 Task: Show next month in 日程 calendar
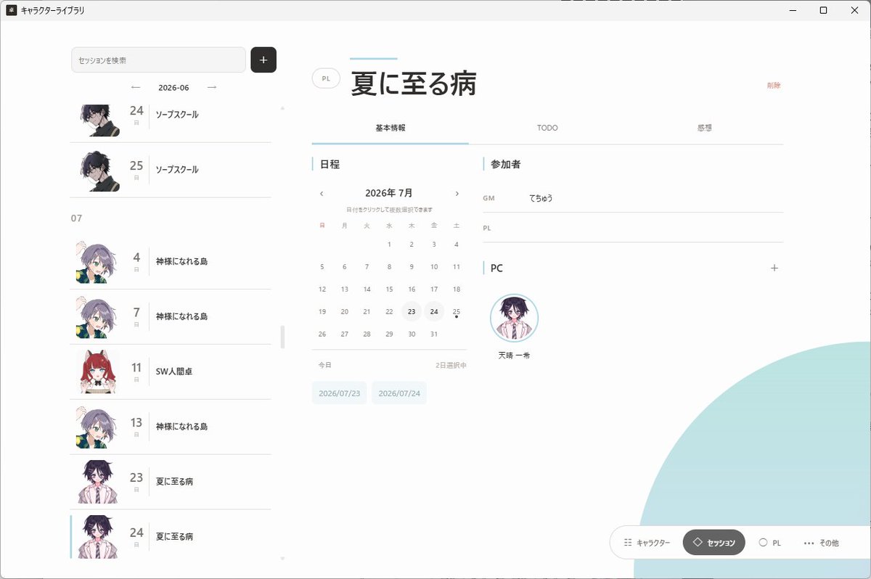point(457,194)
